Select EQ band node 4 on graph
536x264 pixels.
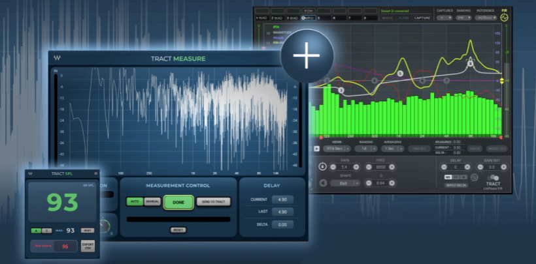375,81
